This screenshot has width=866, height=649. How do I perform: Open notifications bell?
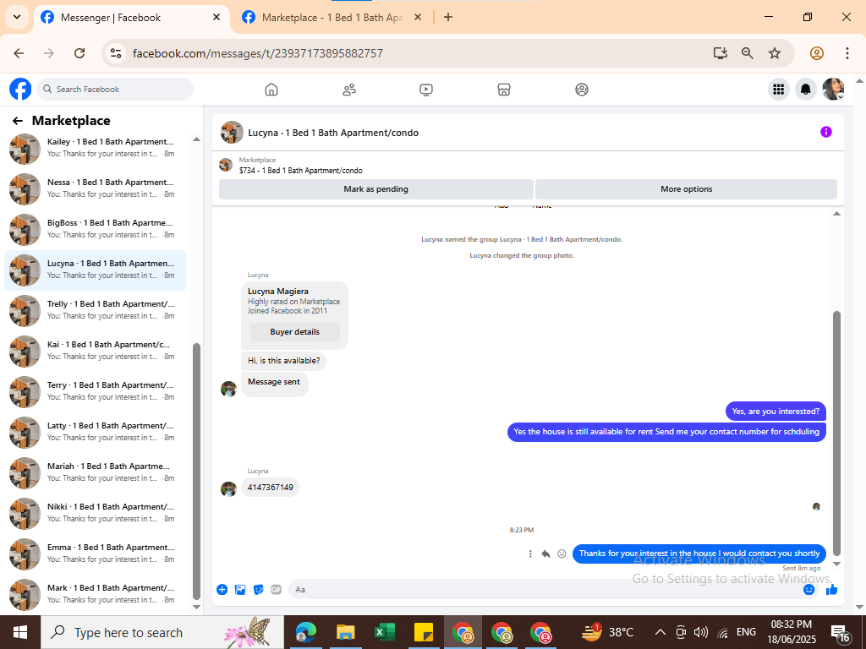(x=806, y=89)
